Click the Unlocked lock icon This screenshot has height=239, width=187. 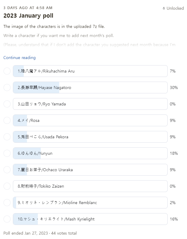(164, 9)
